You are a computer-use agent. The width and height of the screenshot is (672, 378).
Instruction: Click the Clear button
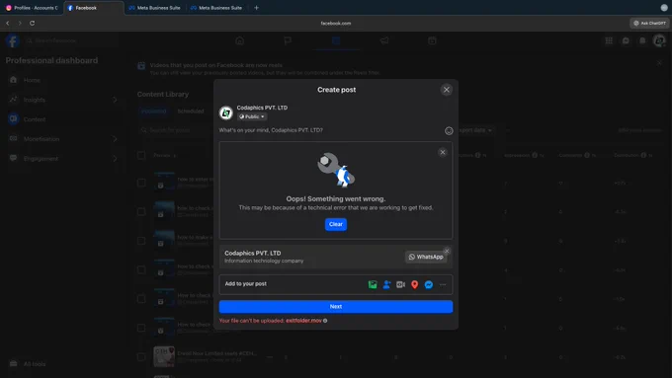point(336,224)
